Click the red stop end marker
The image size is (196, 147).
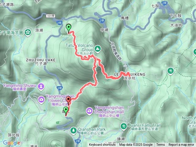pyautogui.click(x=68, y=101)
